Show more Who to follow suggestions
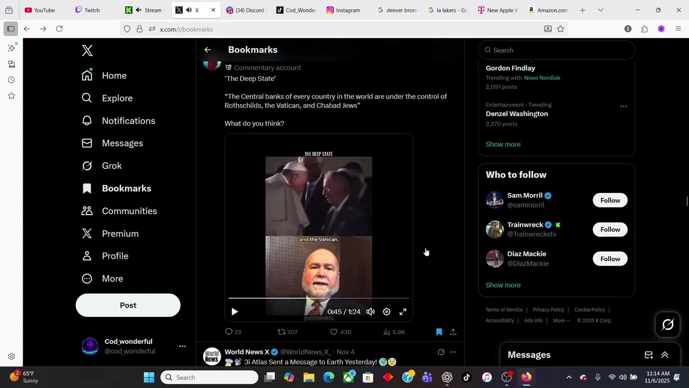Image resolution: width=689 pixels, height=388 pixels. [x=503, y=285]
